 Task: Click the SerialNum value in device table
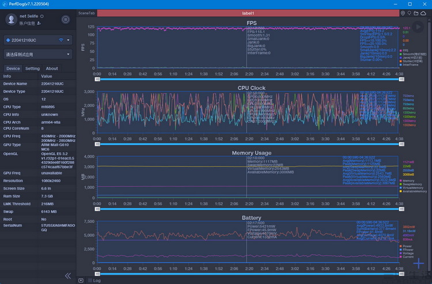coord(58,228)
